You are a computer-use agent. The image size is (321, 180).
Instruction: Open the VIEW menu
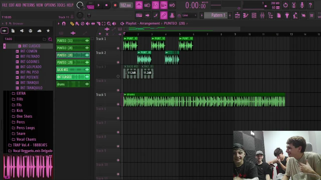(x=40, y=5)
